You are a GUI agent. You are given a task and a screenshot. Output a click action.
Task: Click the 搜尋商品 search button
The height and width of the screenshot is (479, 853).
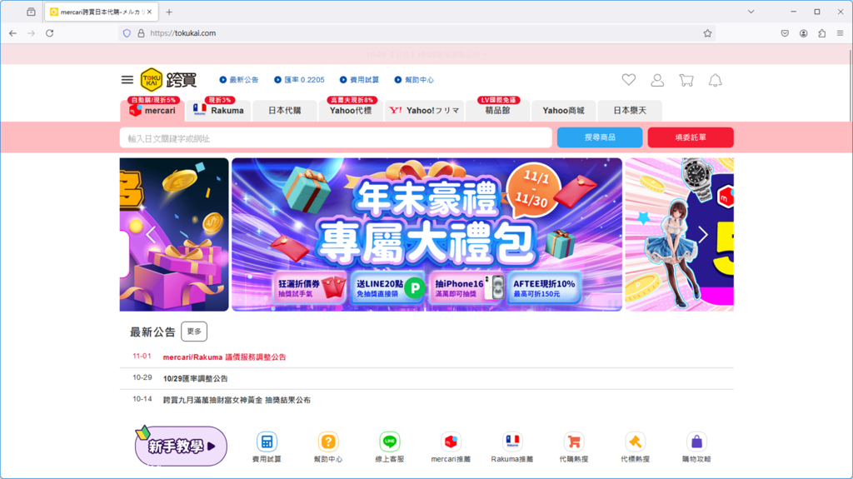[x=600, y=137]
